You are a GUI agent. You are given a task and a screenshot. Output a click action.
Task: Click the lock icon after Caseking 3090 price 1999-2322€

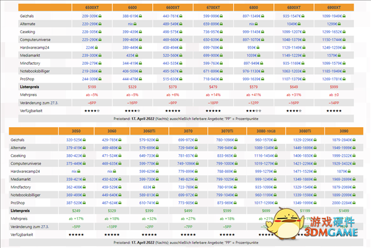(354, 155)
